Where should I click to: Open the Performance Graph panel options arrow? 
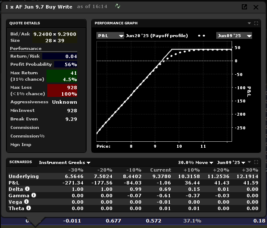tap(249, 23)
